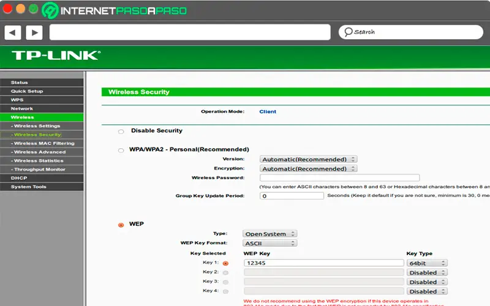The image size is (490, 306).
Task: Select Key 3 radio button
Action: (225, 282)
